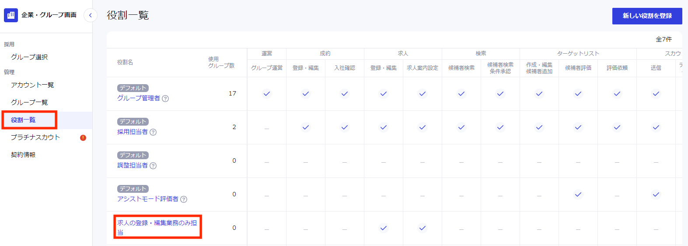Click the ターゲットリスト column group header
This screenshot has width=688, height=246.
tap(578, 54)
